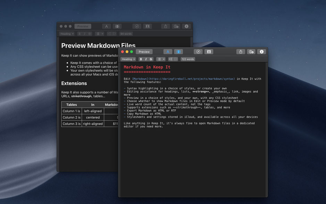
Task: Decrease list indent in front window
Action: [x=175, y=59]
